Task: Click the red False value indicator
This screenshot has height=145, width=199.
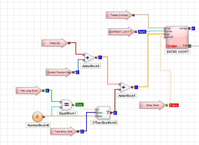Action: tap(174, 105)
